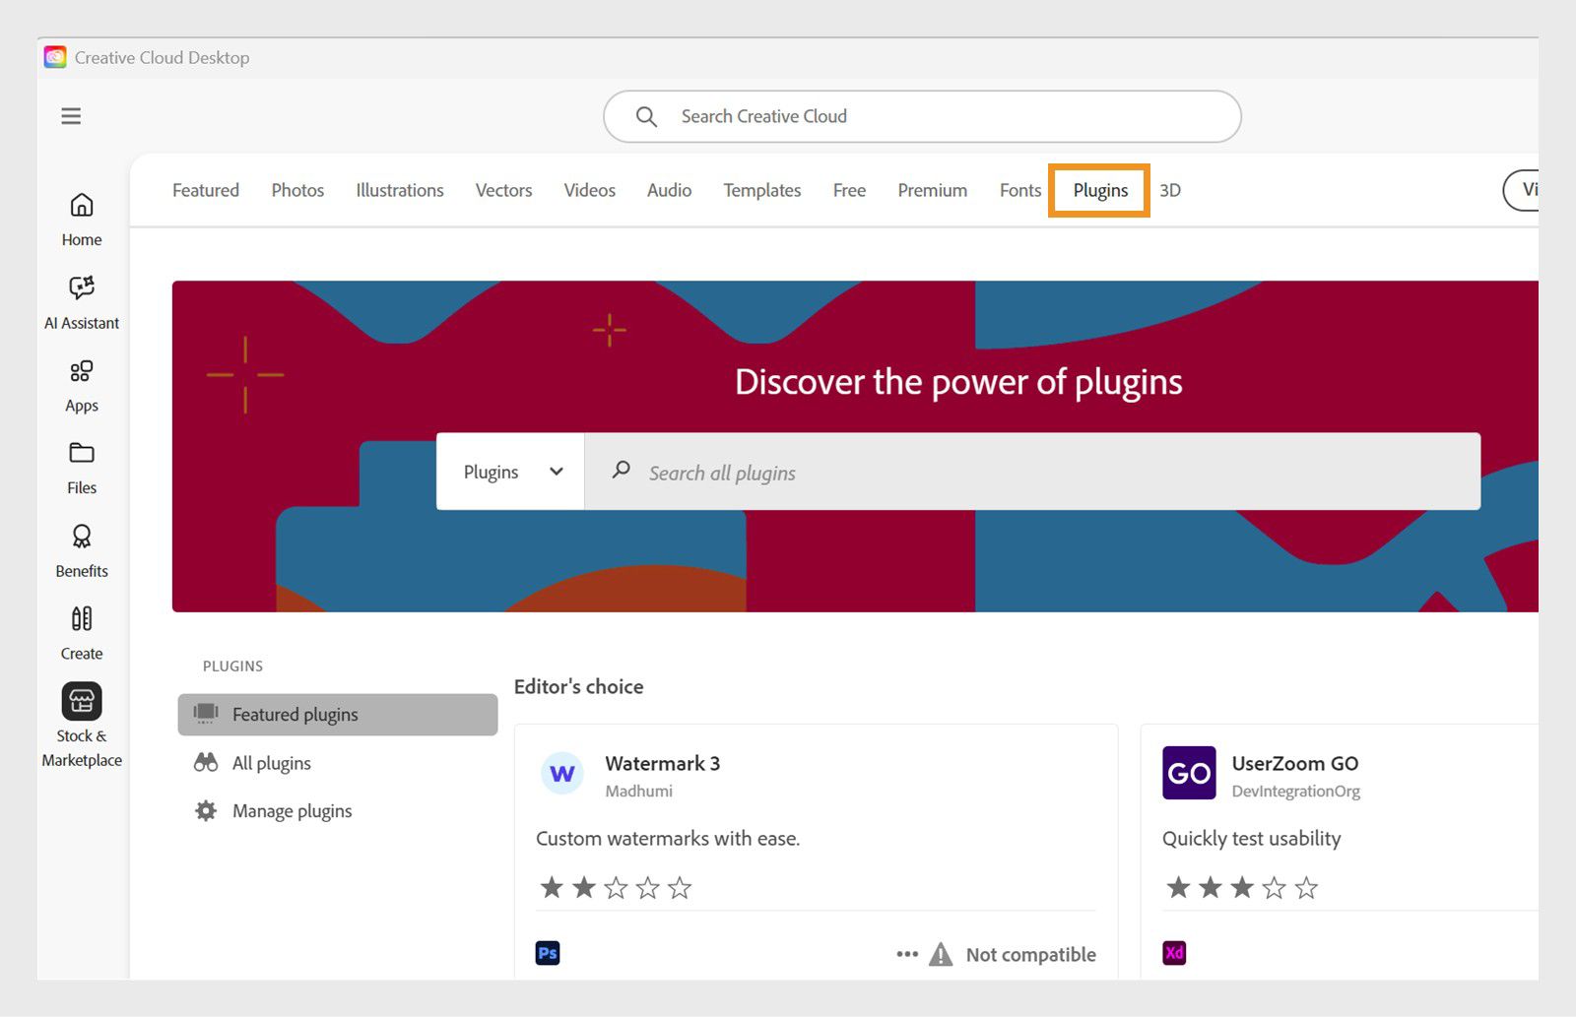Open the Vectors tab

pos(503,190)
